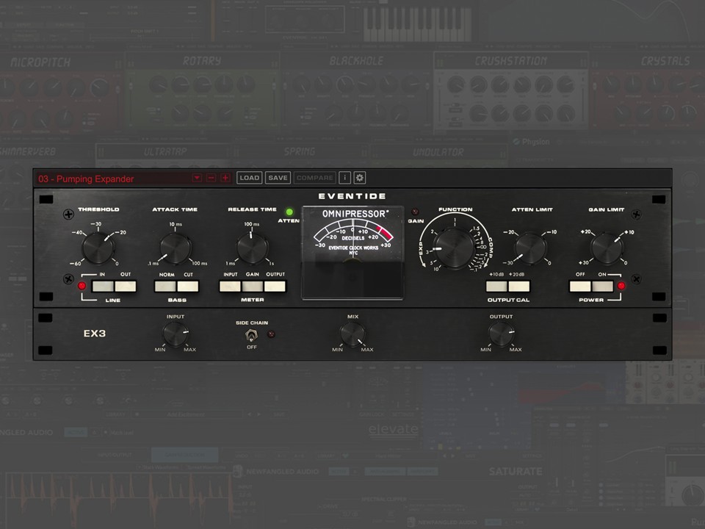Click the red LINE indicator lamp
The image size is (705, 529).
click(x=82, y=286)
